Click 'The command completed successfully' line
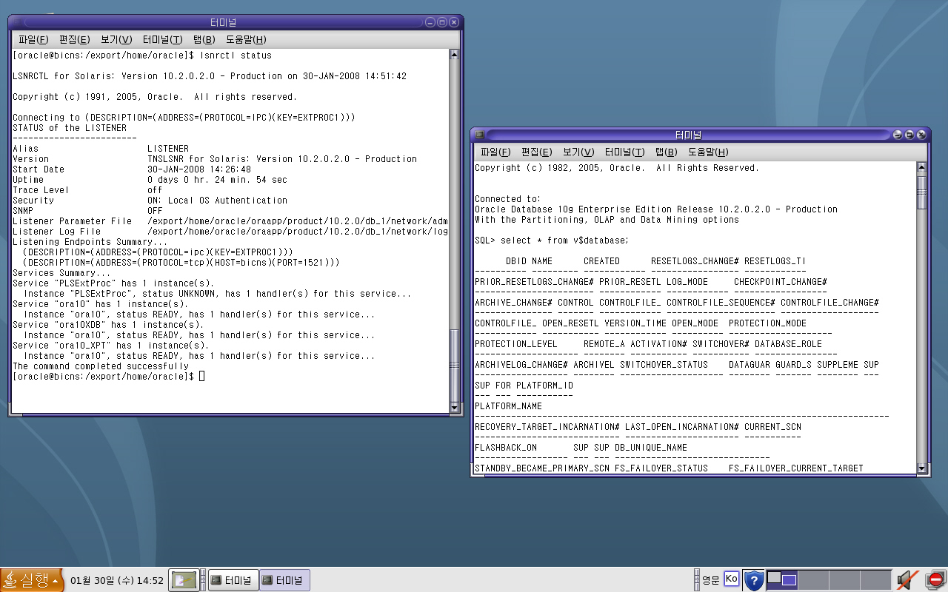948x592 pixels. click(101, 366)
